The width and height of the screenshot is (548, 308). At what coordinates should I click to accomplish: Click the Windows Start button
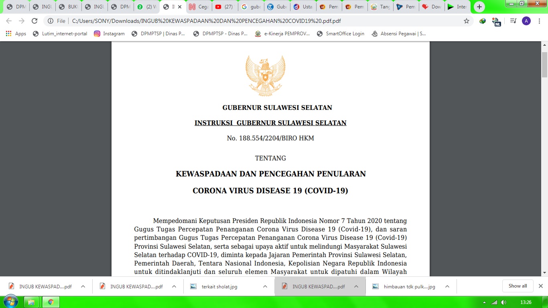pyautogui.click(x=10, y=302)
